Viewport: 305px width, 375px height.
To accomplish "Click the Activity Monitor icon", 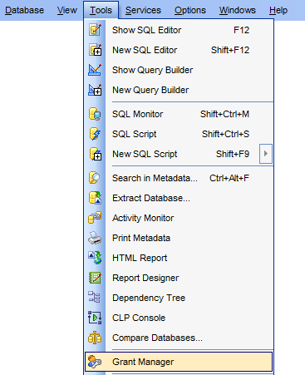I will click(x=95, y=218).
